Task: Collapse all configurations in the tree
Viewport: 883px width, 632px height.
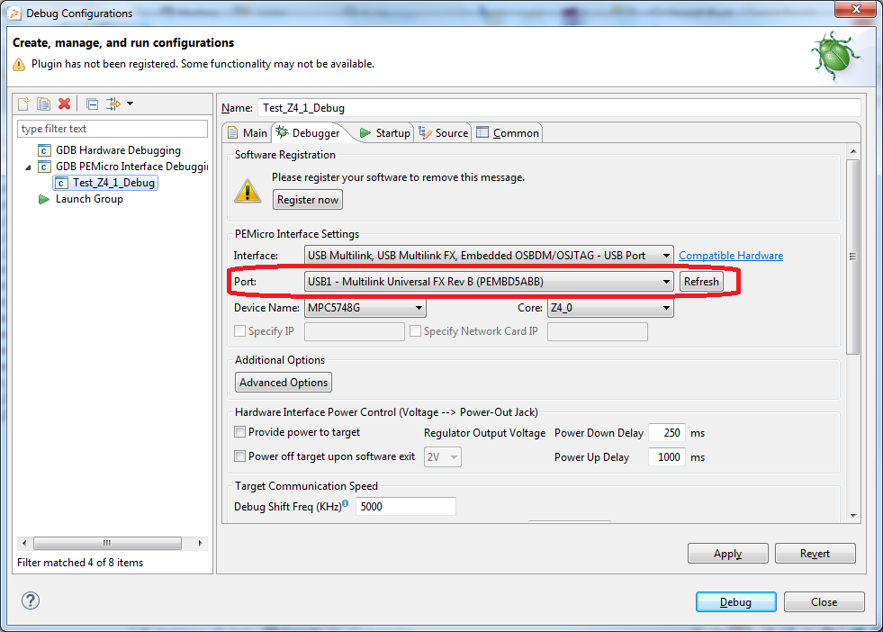Action: 91,104
